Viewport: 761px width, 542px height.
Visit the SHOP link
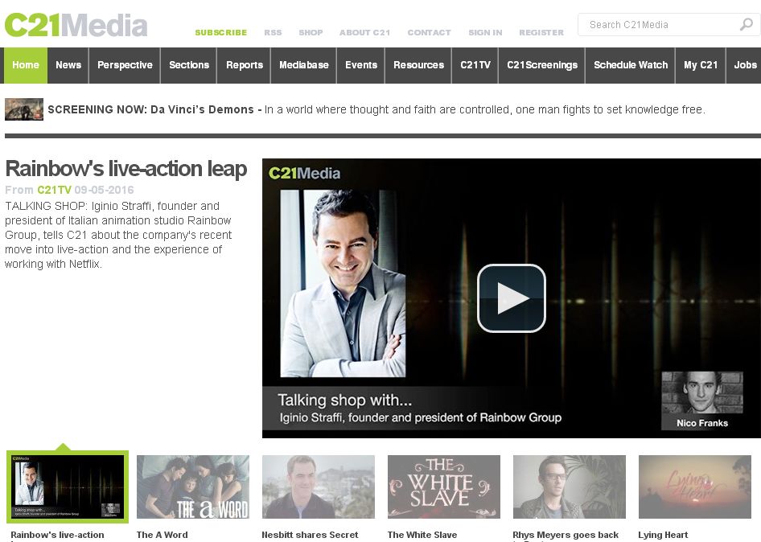tap(311, 32)
